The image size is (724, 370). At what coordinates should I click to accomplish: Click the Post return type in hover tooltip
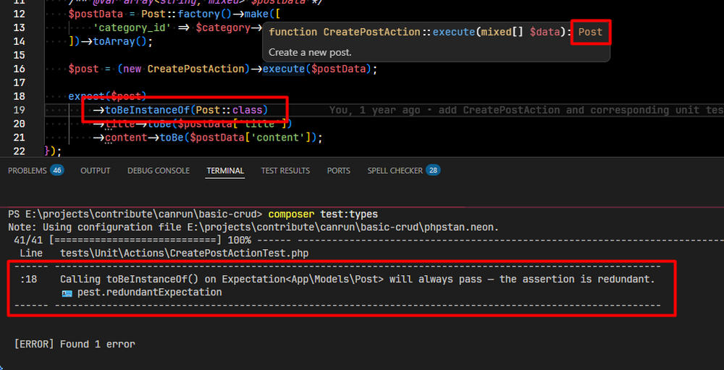coord(590,33)
